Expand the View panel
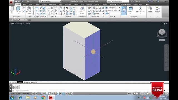 pos(112,17)
